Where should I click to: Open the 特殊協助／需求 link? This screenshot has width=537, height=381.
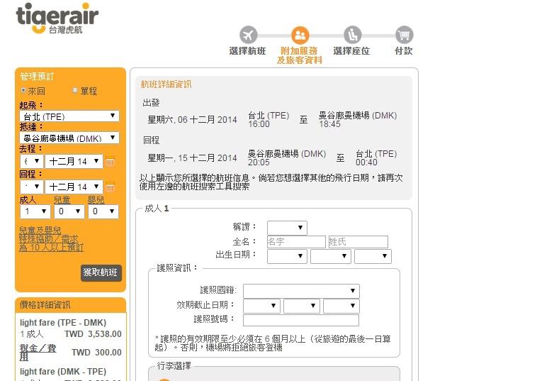(49, 238)
